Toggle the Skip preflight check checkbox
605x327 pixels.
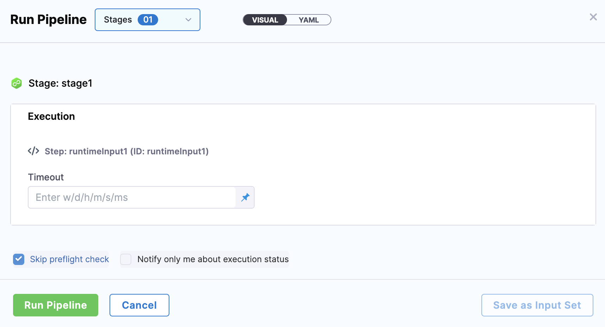click(19, 259)
